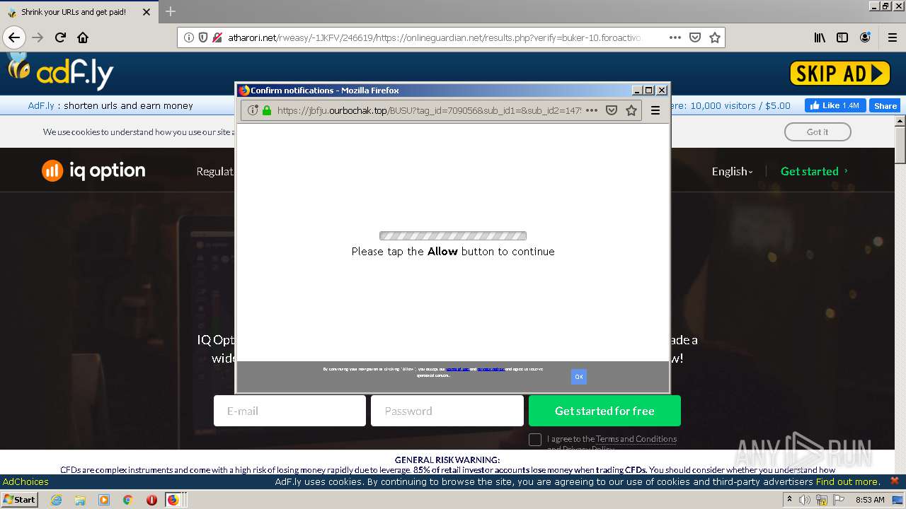Viewport: 906px width, 509px height.
Task: Open page actions dots in popup address bar
Action: 592,110
